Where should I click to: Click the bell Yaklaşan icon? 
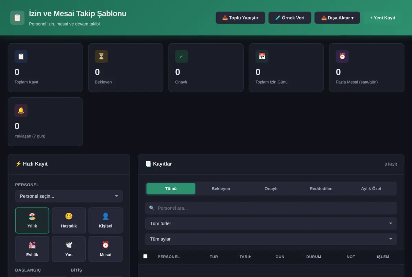[21, 110]
